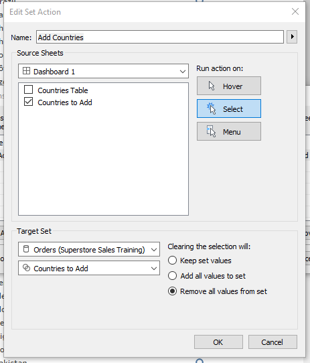Choose Keep set values option
Image resolution: width=310 pixels, height=363 pixels.
click(x=173, y=261)
